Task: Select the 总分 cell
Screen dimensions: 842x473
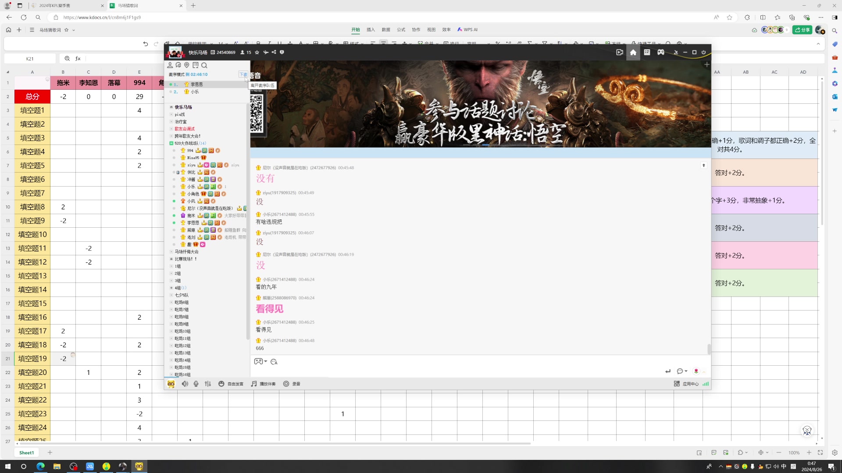Action: click(32, 96)
